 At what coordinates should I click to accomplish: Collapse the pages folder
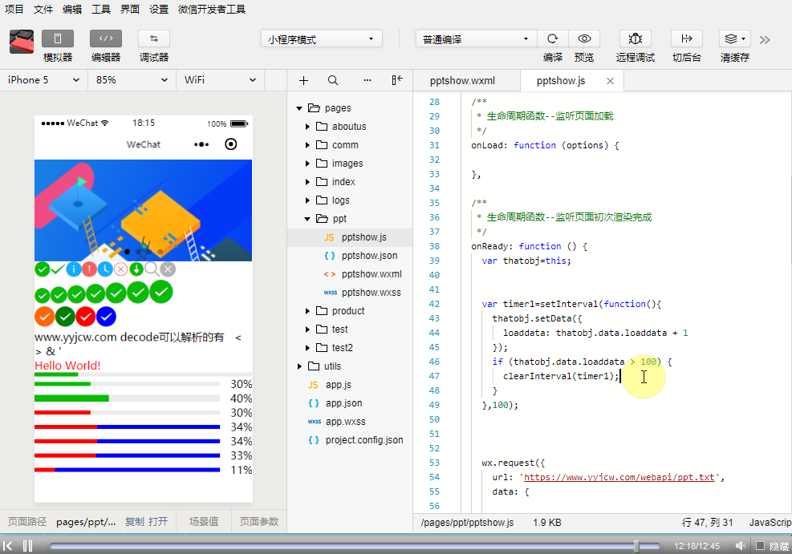[299, 108]
